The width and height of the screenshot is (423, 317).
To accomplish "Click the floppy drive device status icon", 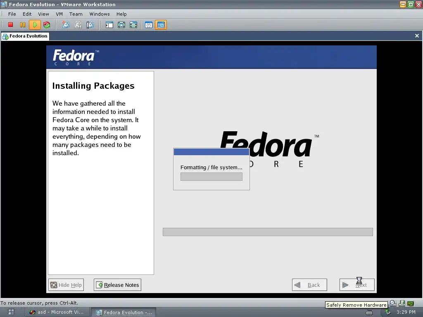I will click(x=402, y=303).
